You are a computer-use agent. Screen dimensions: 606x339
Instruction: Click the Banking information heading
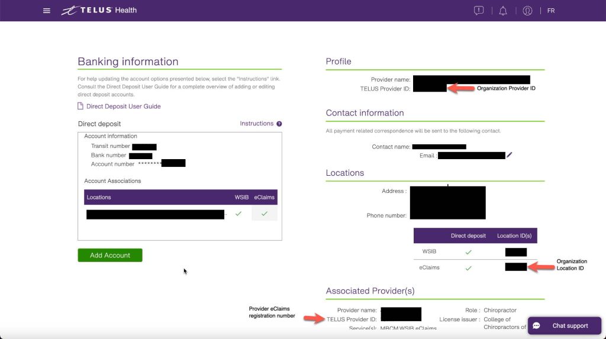pos(128,62)
